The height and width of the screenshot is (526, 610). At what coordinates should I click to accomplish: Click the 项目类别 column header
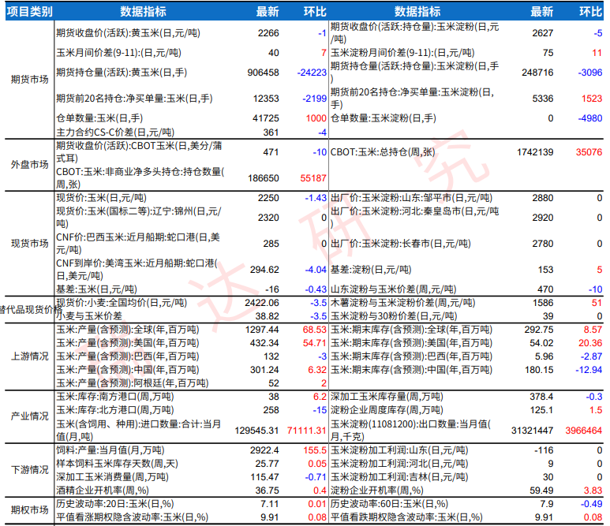click(x=29, y=12)
